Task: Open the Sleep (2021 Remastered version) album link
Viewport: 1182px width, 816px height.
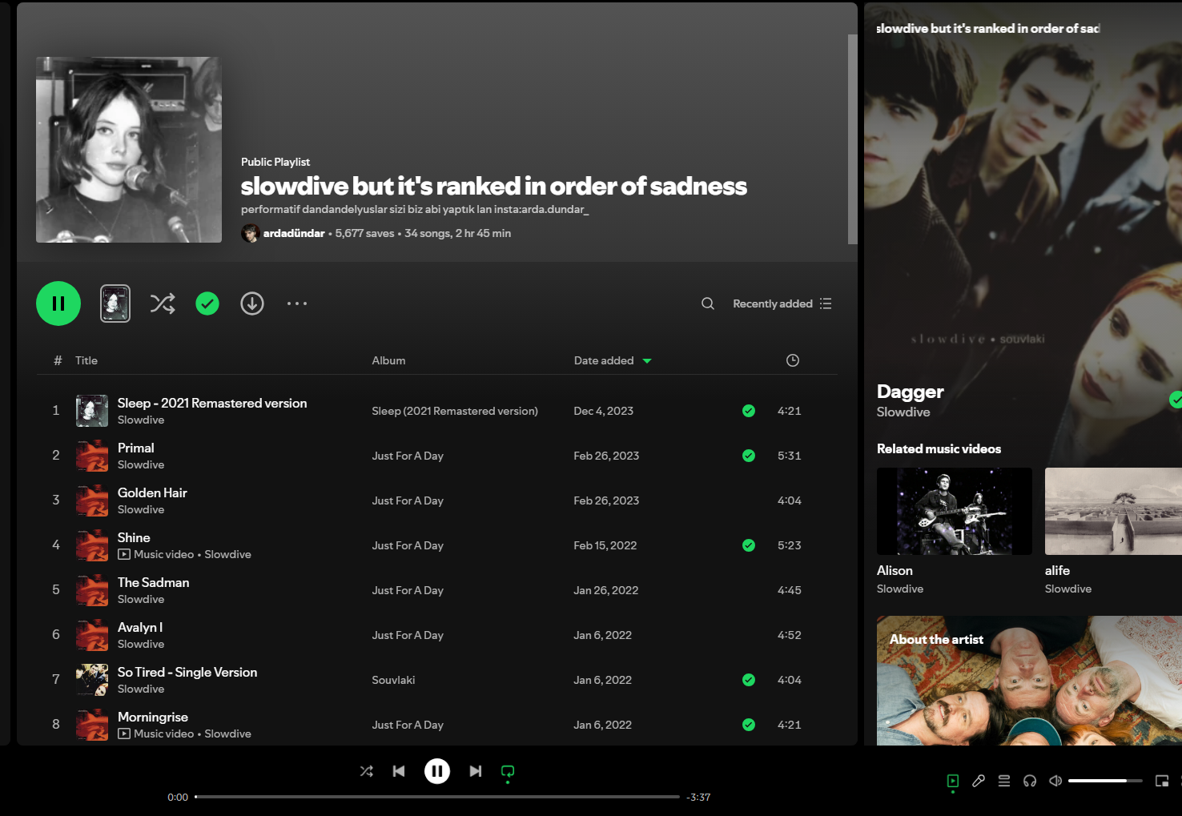Action: point(455,411)
